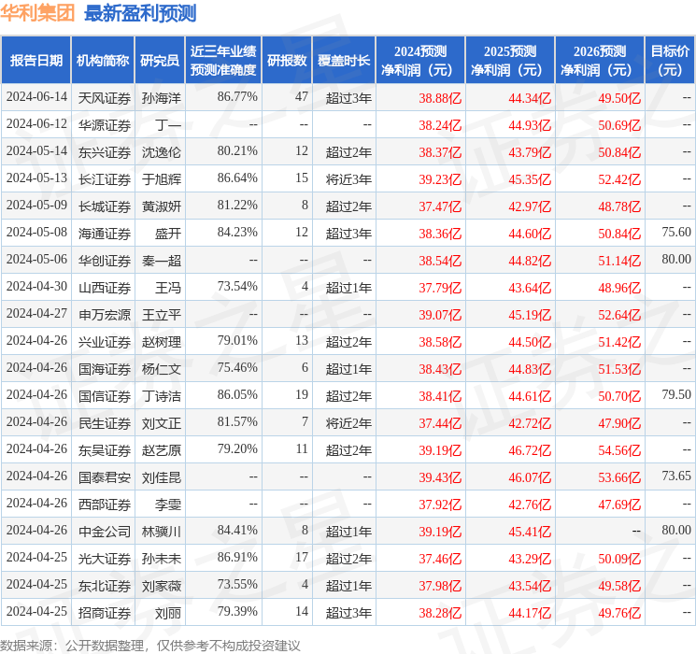The height and width of the screenshot is (654, 696).
Task: Click institution 长城证券
Action: [105, 206]
